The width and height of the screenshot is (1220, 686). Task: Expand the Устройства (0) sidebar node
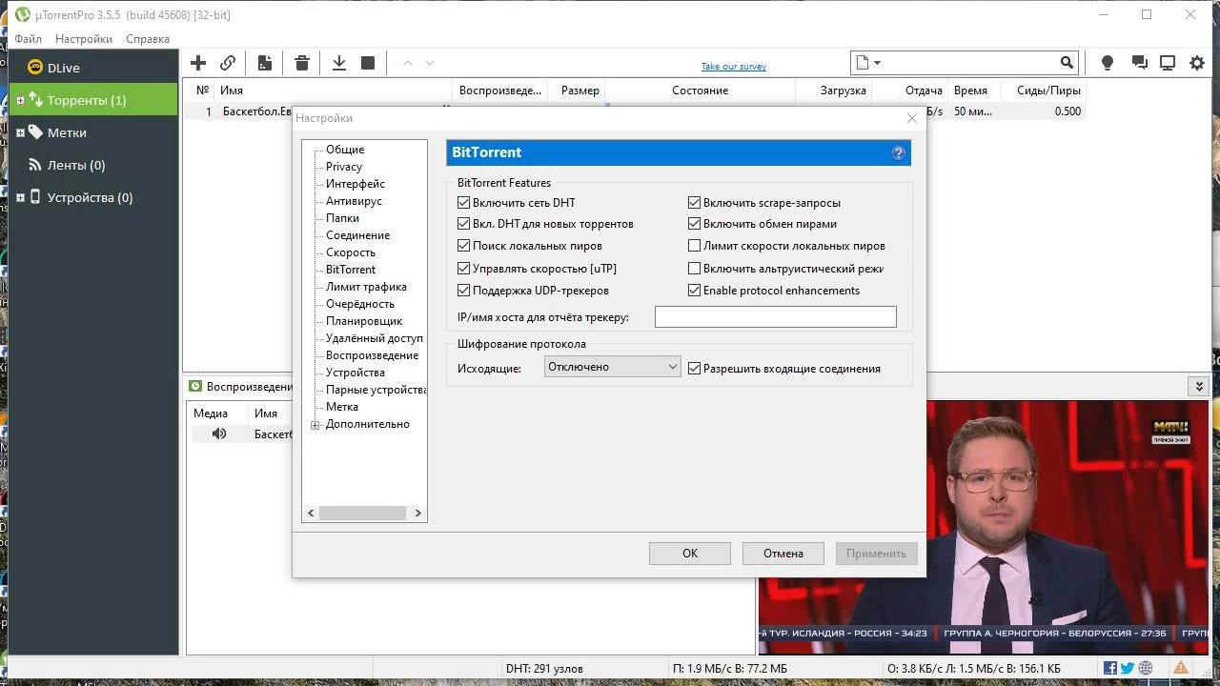(x=20, y=197)
